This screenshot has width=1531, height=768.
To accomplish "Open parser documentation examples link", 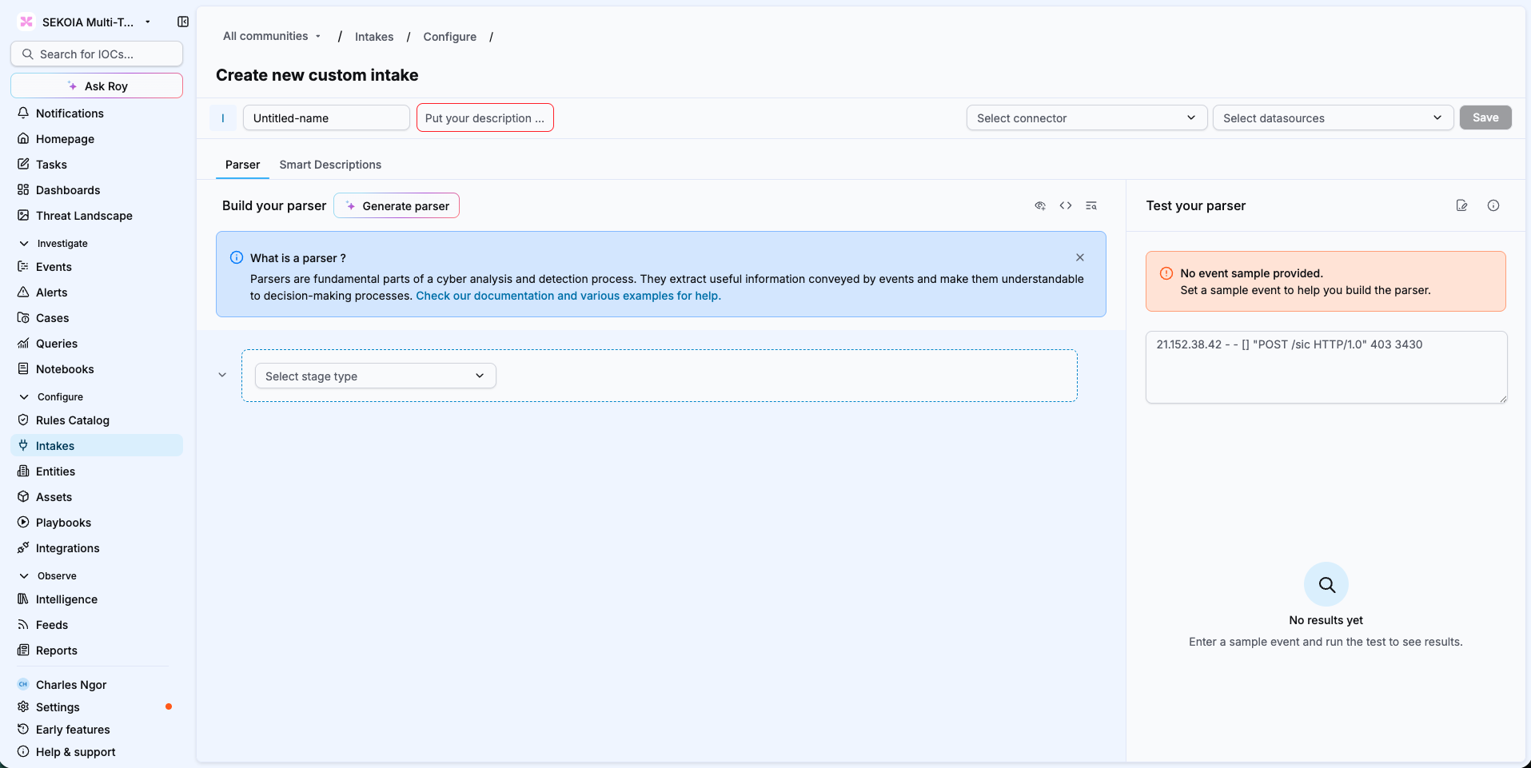I will pyautogui.click(x=568, y=296).
